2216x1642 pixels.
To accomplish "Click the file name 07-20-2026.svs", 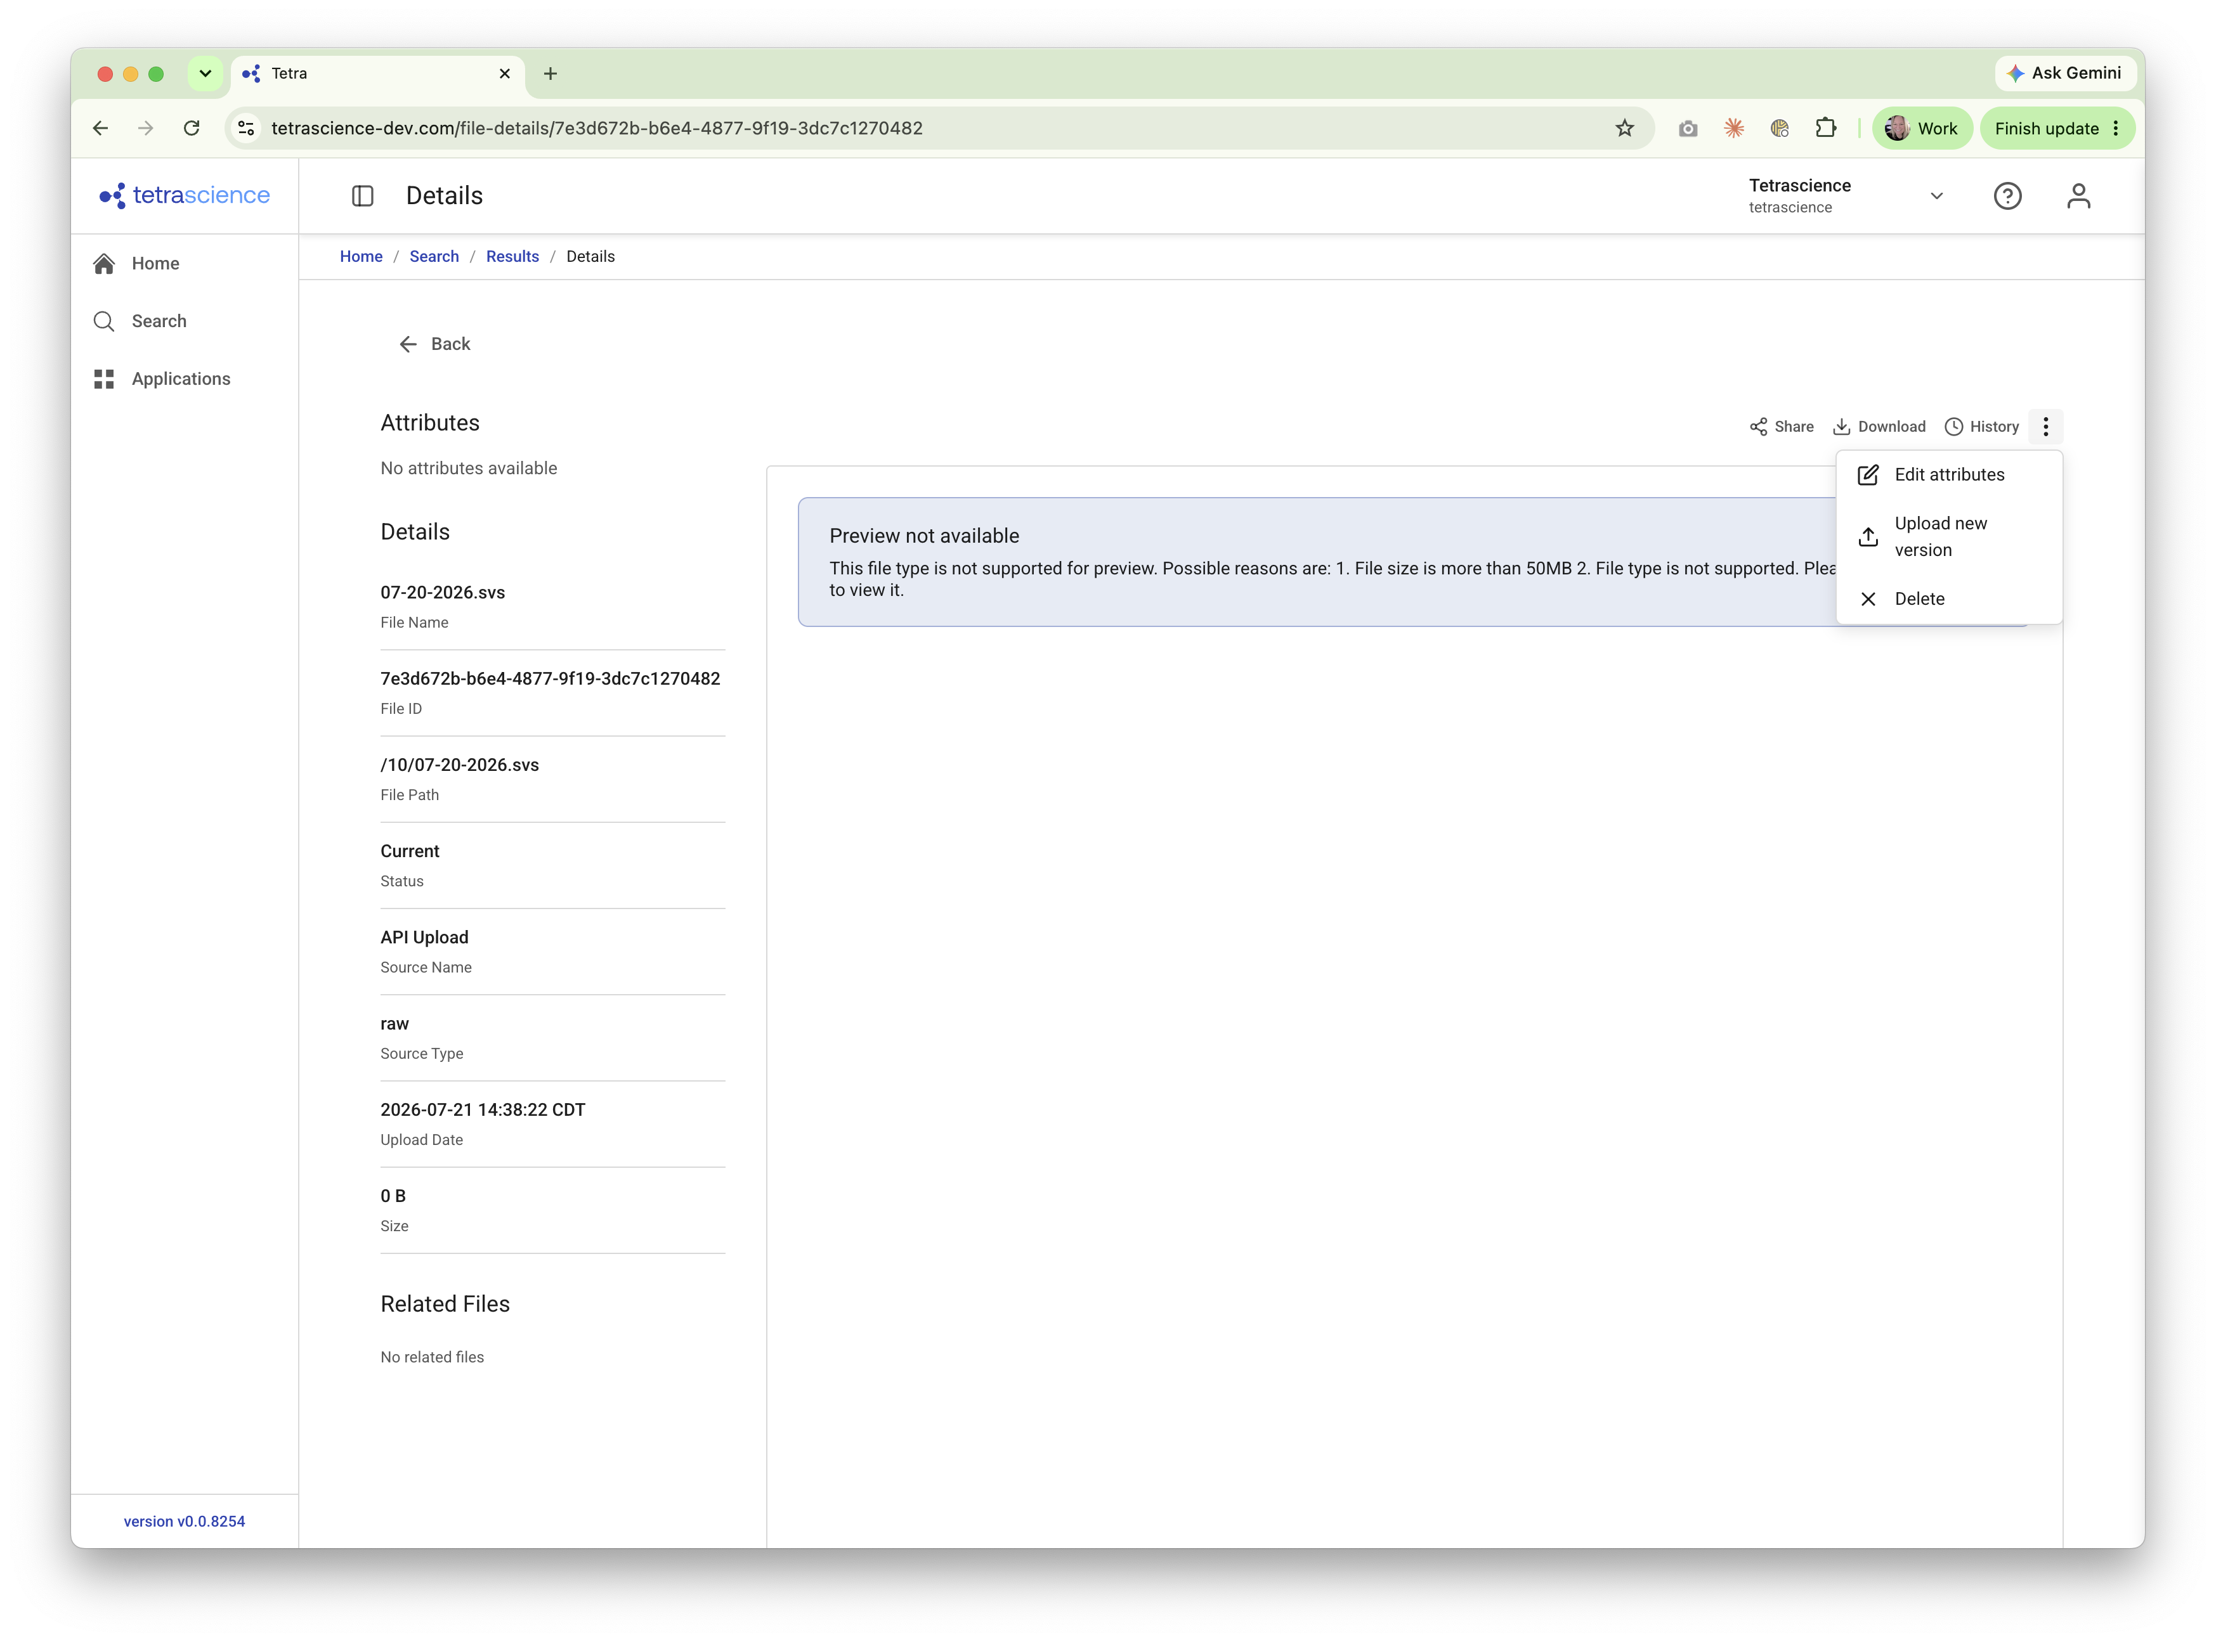I will click(x=443, y=592).
